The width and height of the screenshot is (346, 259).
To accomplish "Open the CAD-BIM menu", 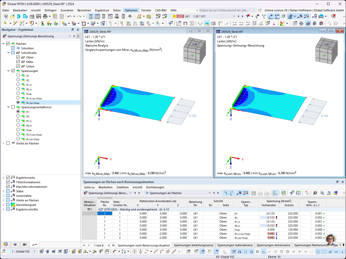I will click(161, 10).
